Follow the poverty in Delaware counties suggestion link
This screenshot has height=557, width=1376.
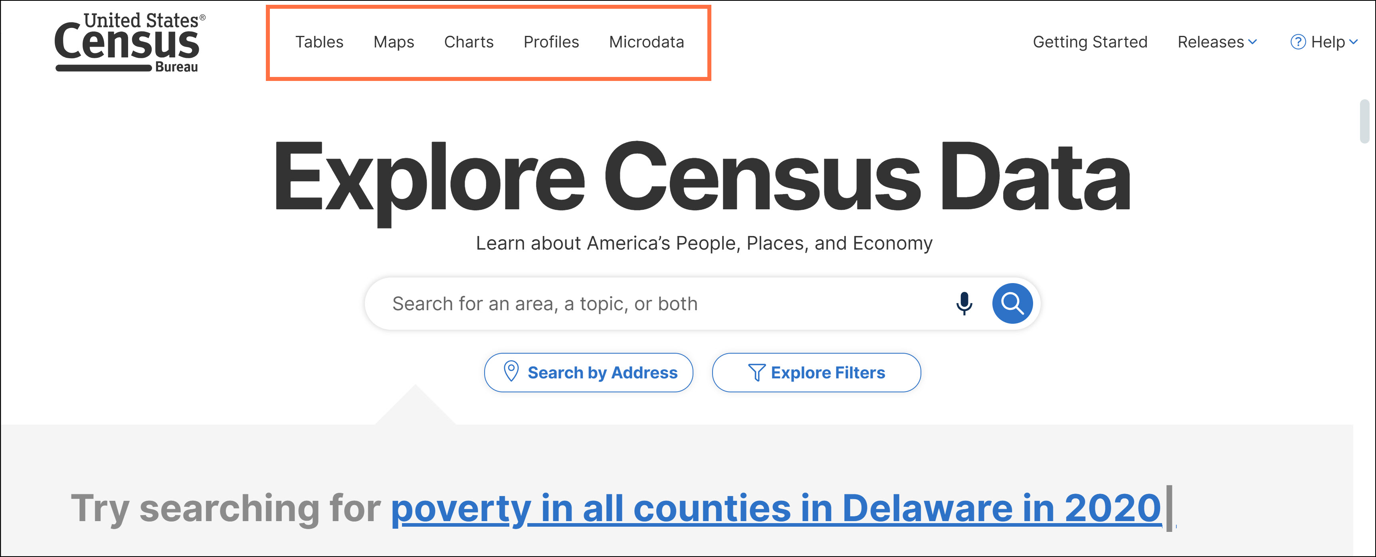(776, 508)
